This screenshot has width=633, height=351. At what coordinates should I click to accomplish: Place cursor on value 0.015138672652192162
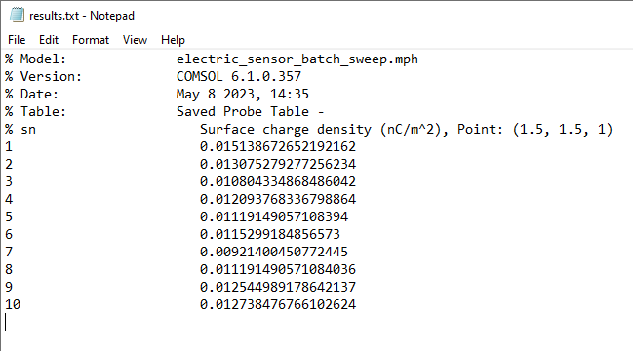(x=278, y=146)
